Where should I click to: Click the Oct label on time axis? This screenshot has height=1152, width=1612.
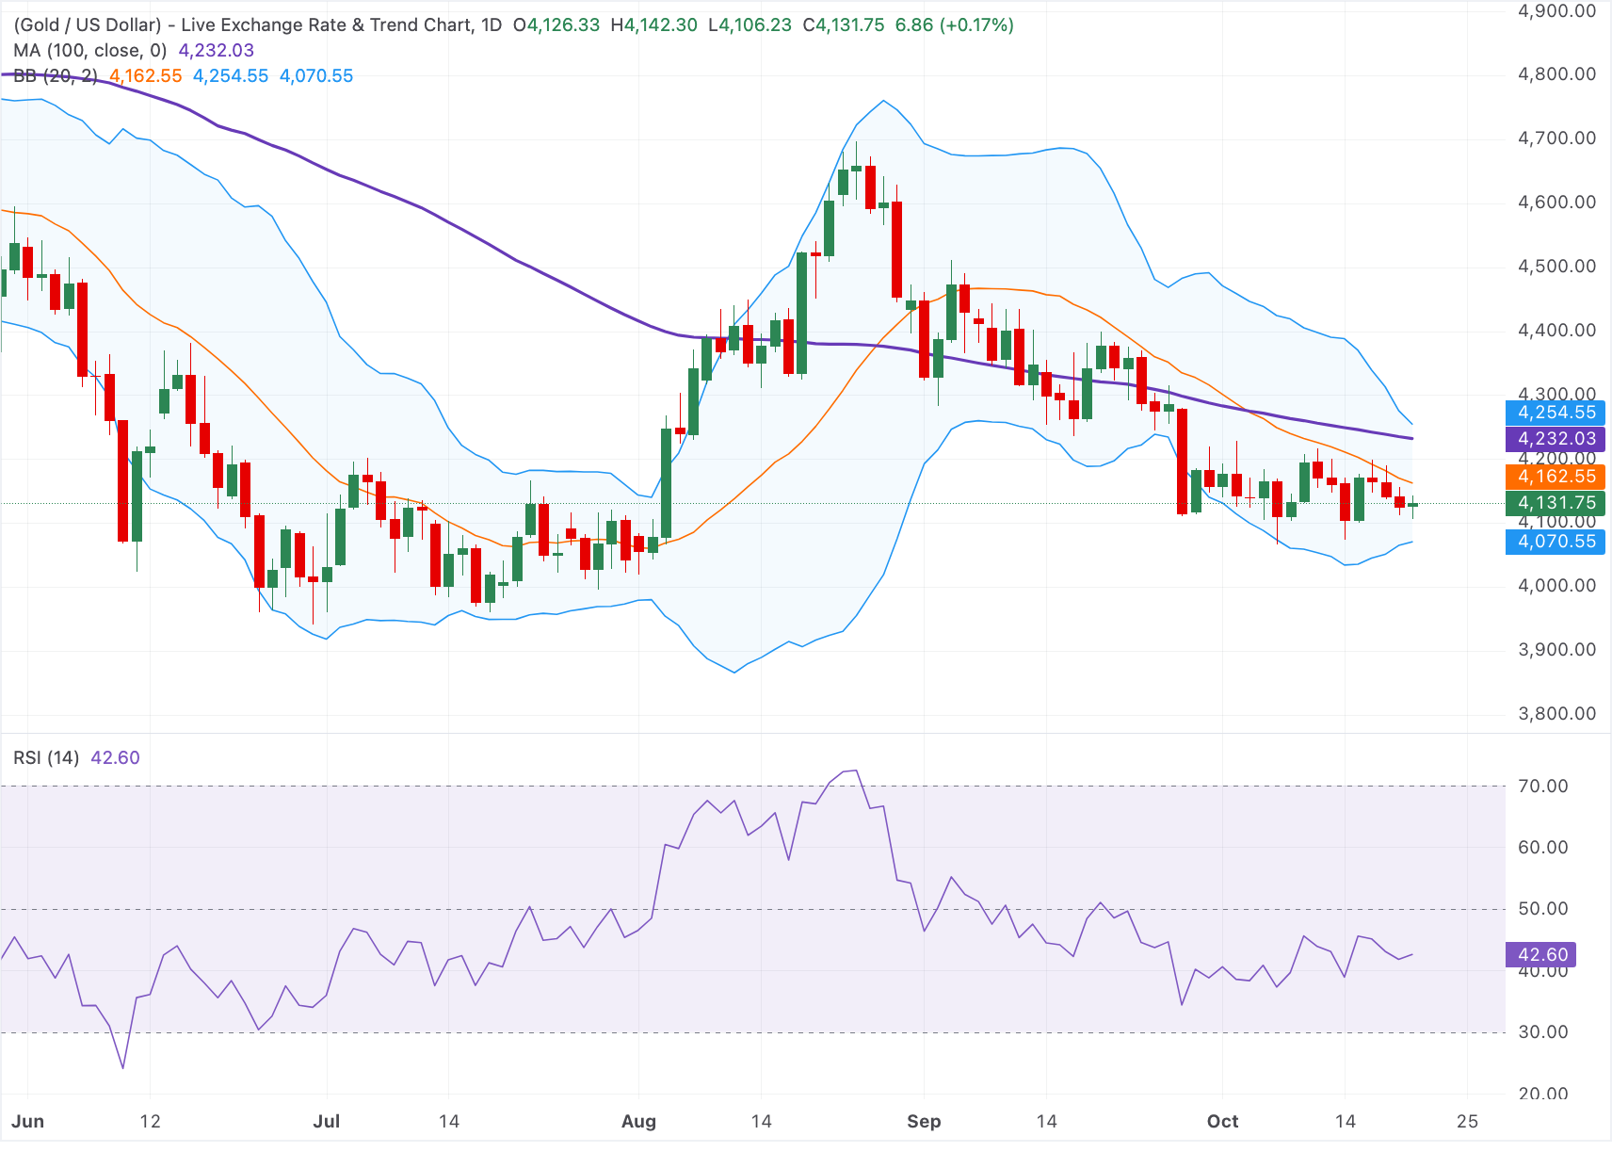pyautogui.click(x=1222, y=1121)
